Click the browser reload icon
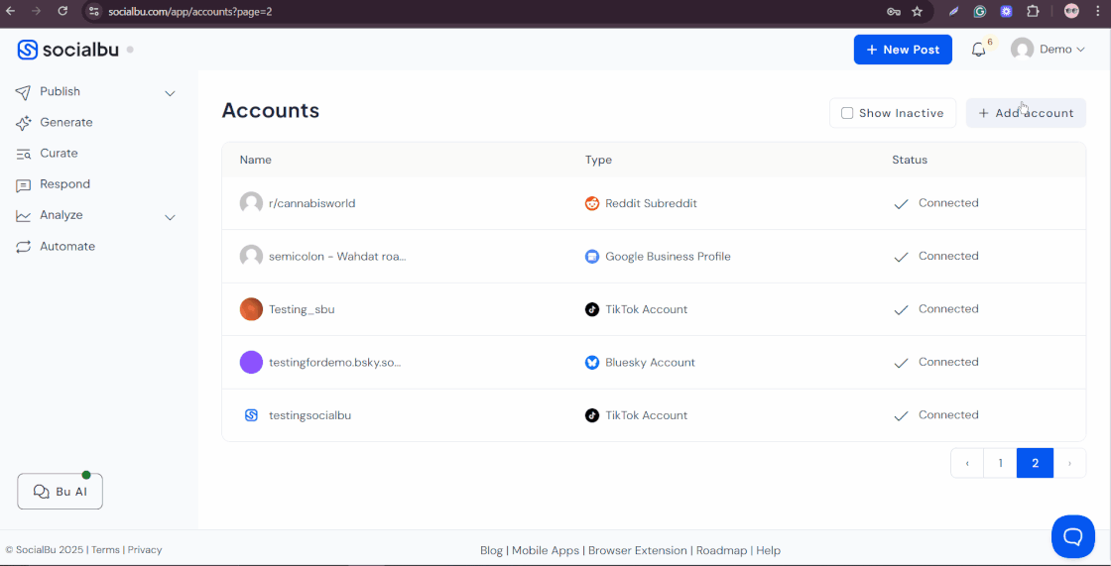The width and height of the screenshot is (1111, 566). pyautogui.click(x=62, y=11)
